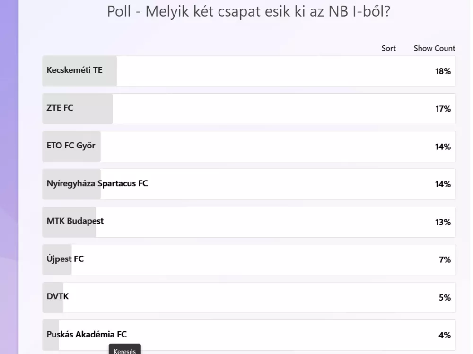Toggle Show Count for poll results
The height and width of the screenshot is (354, 473).
(x=434, y=48)
